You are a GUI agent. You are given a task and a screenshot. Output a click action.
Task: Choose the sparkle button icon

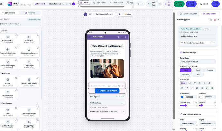(x=209, y=83)
